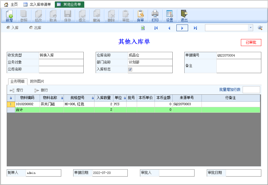
Task: Toggle the 入库标志 checkbox
Action: [130, 69]
